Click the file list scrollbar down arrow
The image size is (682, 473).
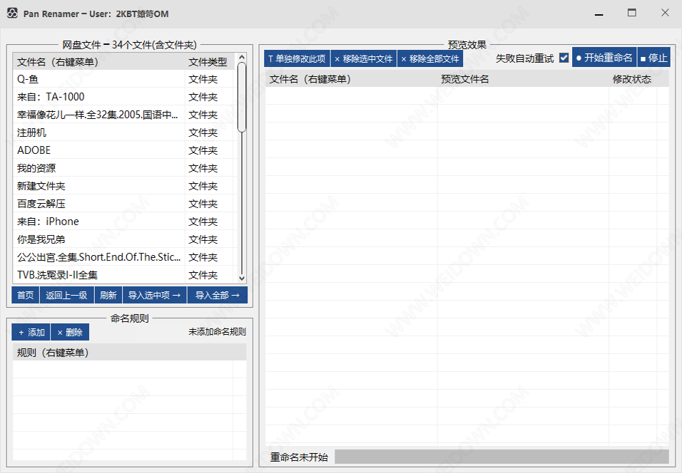point(242,279)
